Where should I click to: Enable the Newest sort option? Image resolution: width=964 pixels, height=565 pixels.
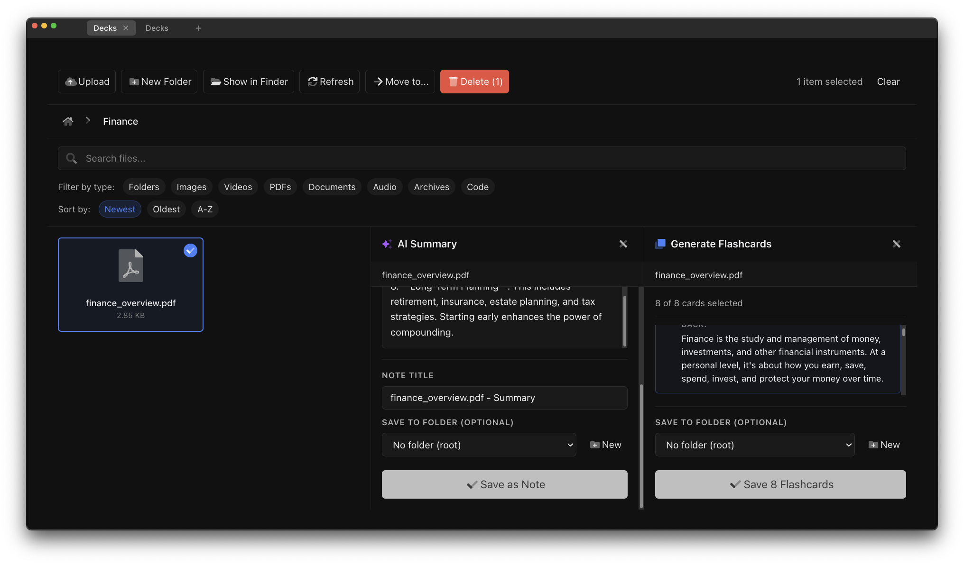pos(120,209)
